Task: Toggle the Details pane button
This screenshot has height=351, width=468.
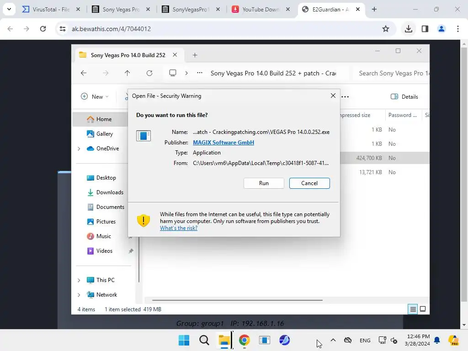Action: 404,97
